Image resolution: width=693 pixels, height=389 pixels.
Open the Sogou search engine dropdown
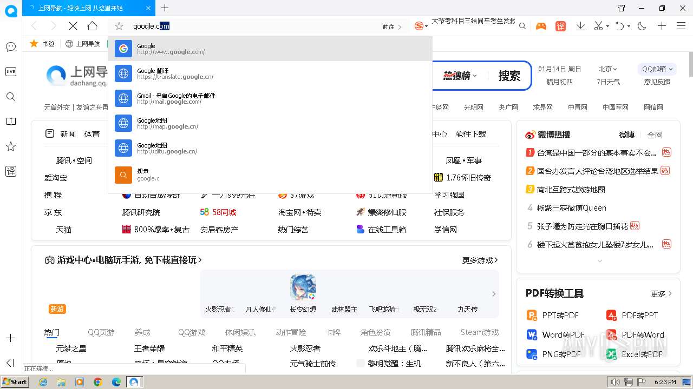[x=421, y=26]
